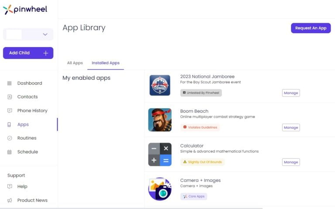Click the horizontal scrollbar at the bottom
Image resolution: width=335 pixels, height=209 pixels.
pyautogui.click(x=131, y=208)
